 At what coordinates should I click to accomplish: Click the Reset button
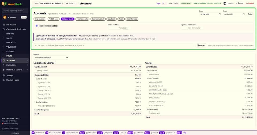coord(250,14)
